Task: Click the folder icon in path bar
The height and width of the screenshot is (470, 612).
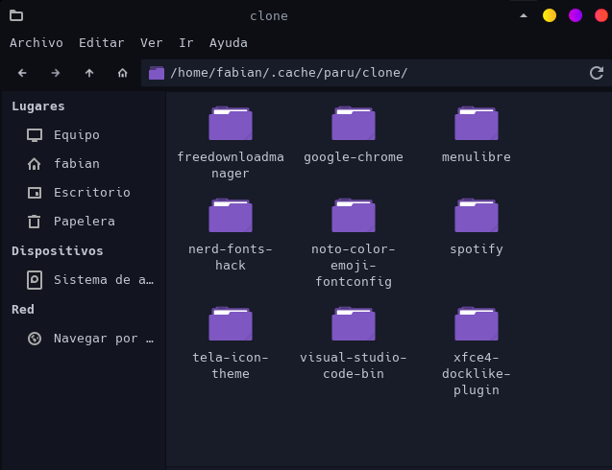Action: point(157,73)
